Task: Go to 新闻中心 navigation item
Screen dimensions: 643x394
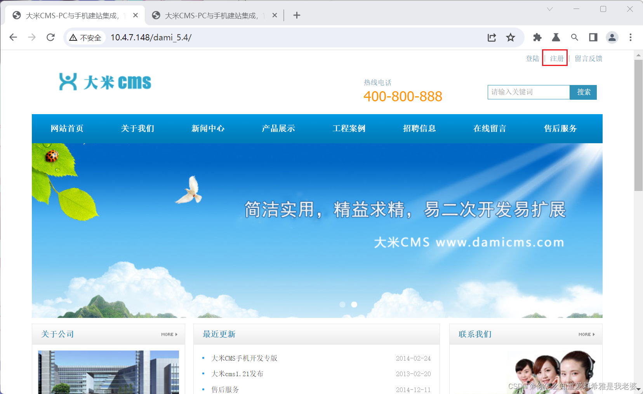Action: [208, 128]
